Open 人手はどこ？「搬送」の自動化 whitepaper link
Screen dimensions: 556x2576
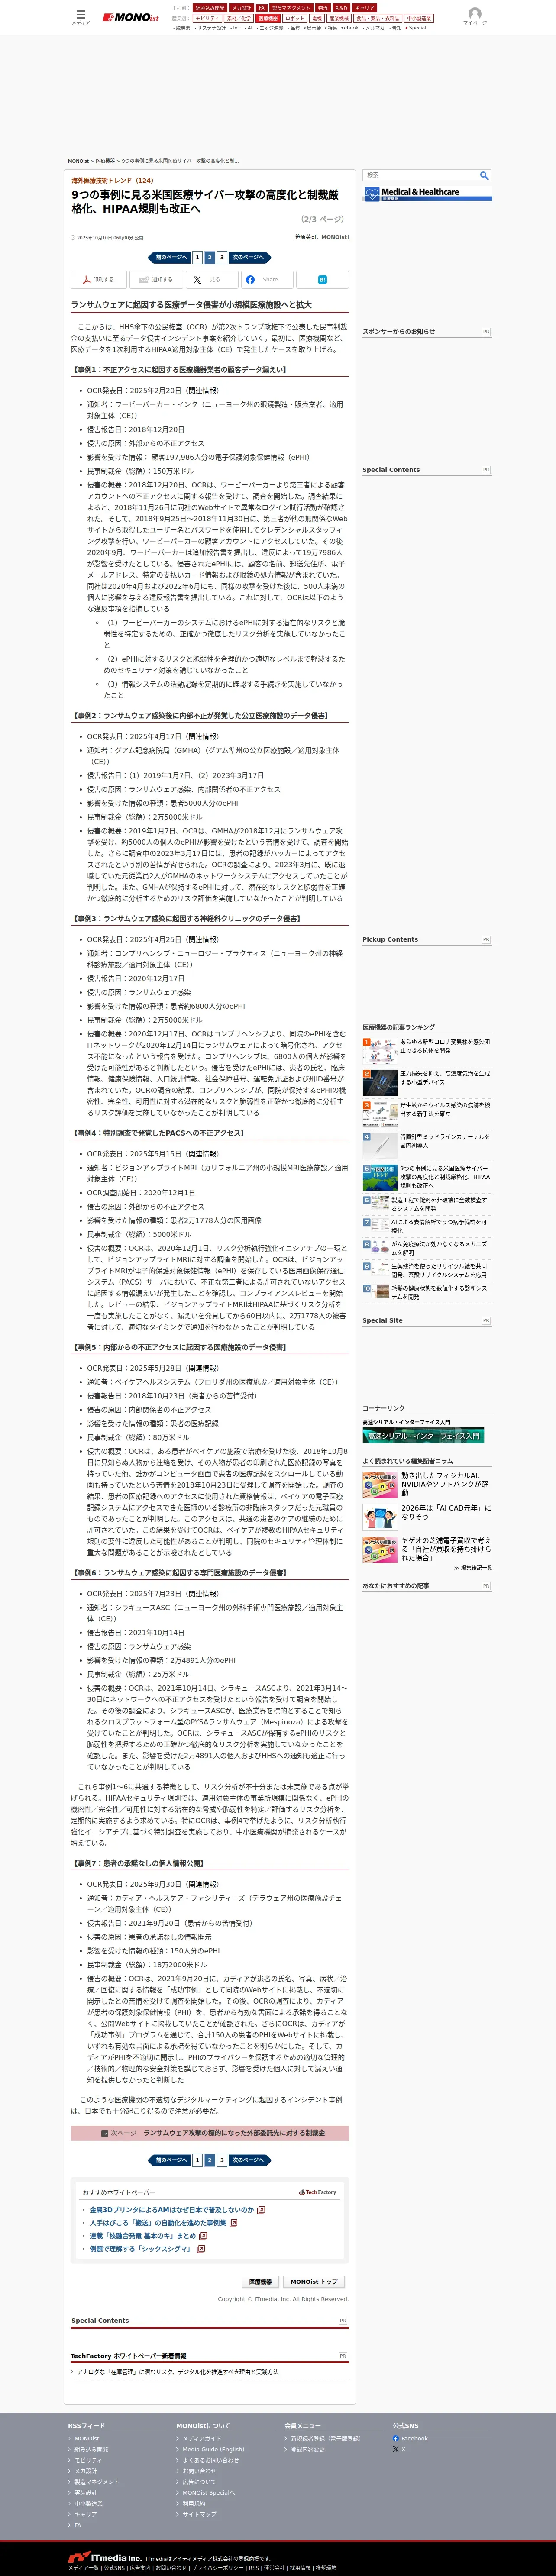pos(158,2223)
